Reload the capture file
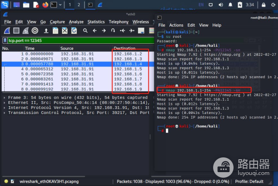 click(75, 30)
